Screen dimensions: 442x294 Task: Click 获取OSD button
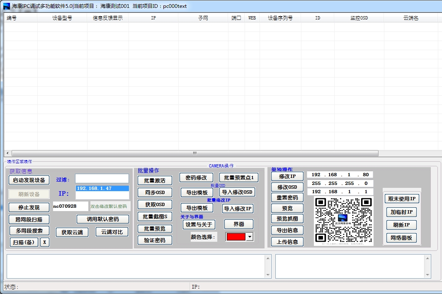(155, 205)
